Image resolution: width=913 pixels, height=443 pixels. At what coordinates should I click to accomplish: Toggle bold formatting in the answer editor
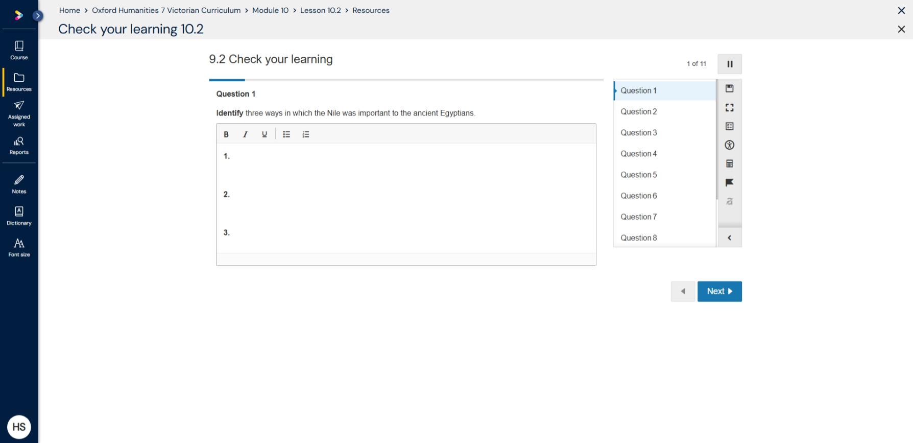click(226, 134)
